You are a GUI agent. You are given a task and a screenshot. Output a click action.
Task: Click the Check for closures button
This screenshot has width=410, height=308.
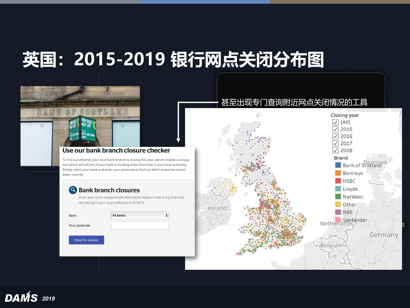point(87,240)
